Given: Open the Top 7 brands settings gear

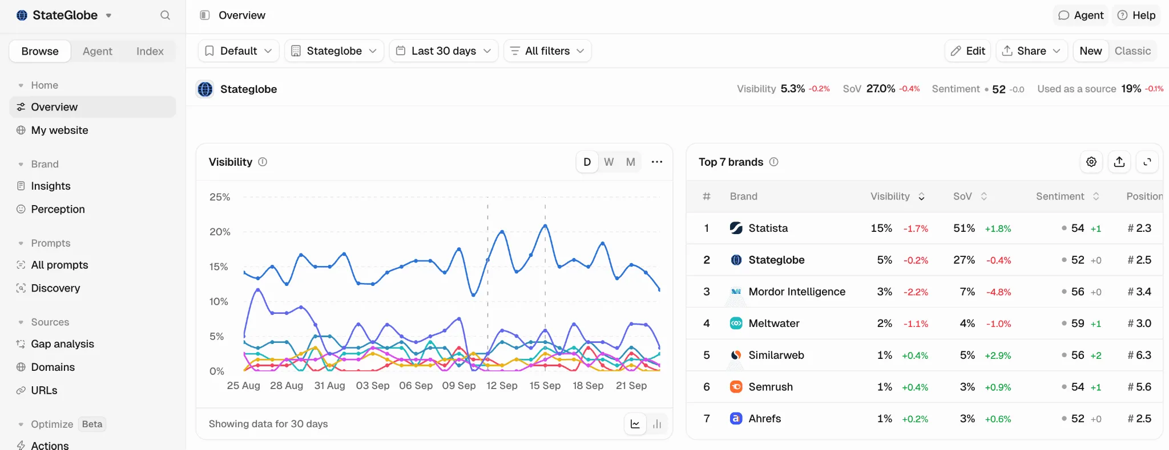Looking at the screenshot, I should pyautogui.click(x=1091, y=162).
